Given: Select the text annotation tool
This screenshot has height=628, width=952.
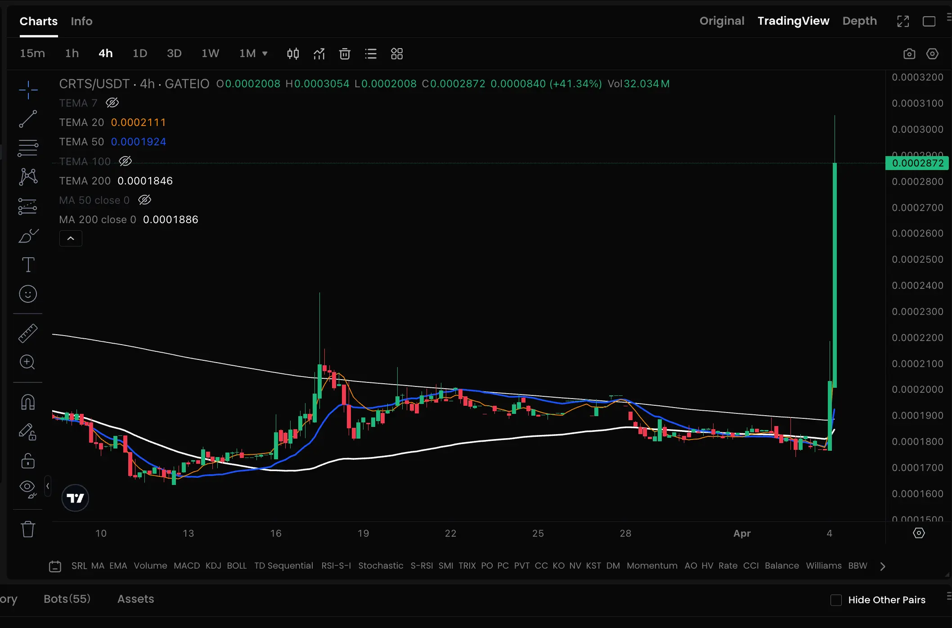Looking at the screenshot, I should [28, 265].
